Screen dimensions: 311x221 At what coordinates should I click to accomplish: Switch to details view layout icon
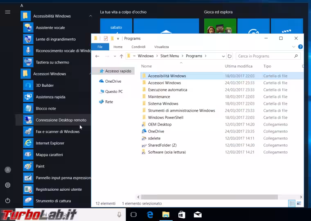point(292,203)
